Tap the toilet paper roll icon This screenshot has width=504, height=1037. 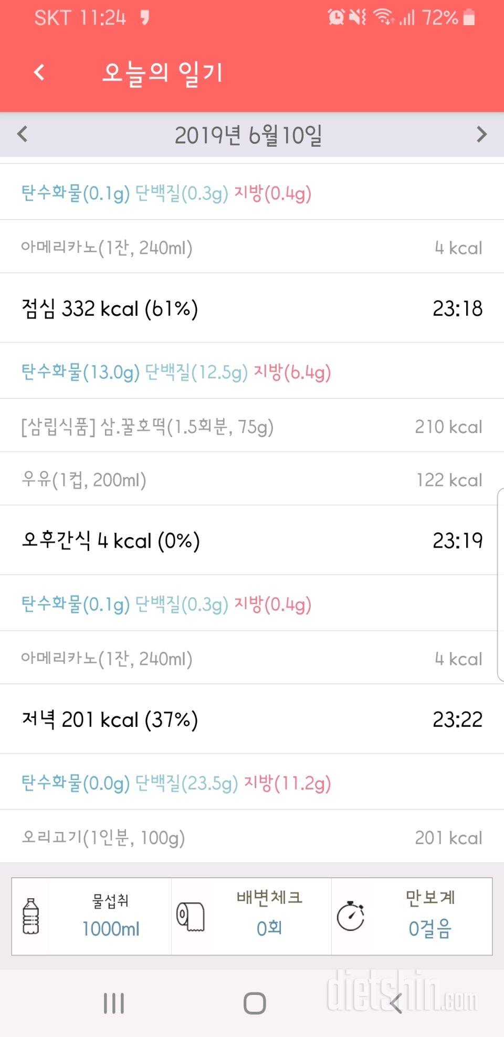[190, 916]
